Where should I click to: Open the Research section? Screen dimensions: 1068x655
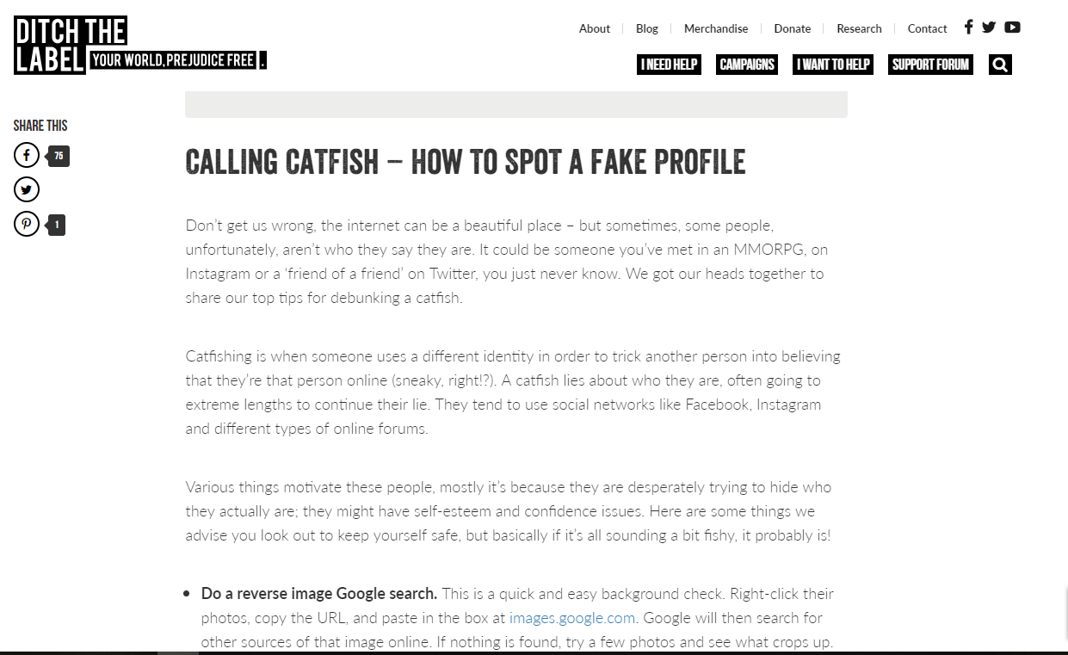click(x=859, y=28)
